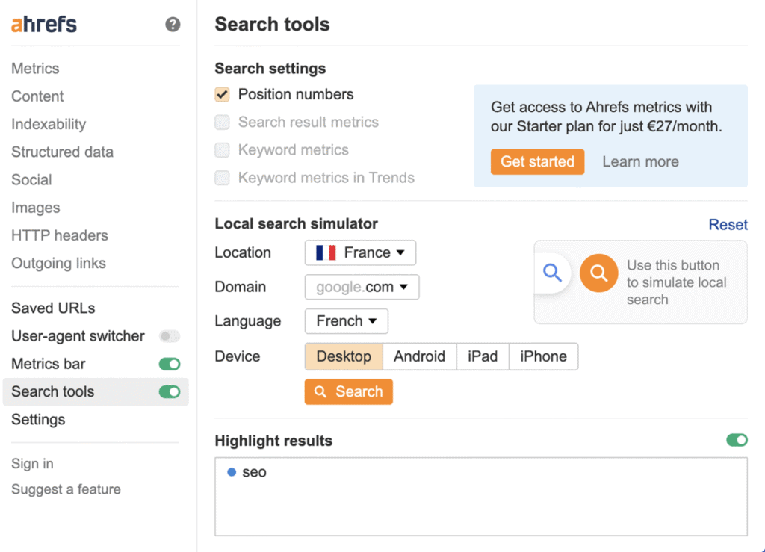This screenshot has width=765, height=552.
Task: Toggle the User-agent switcher on
Action: (x=170, y=336)
